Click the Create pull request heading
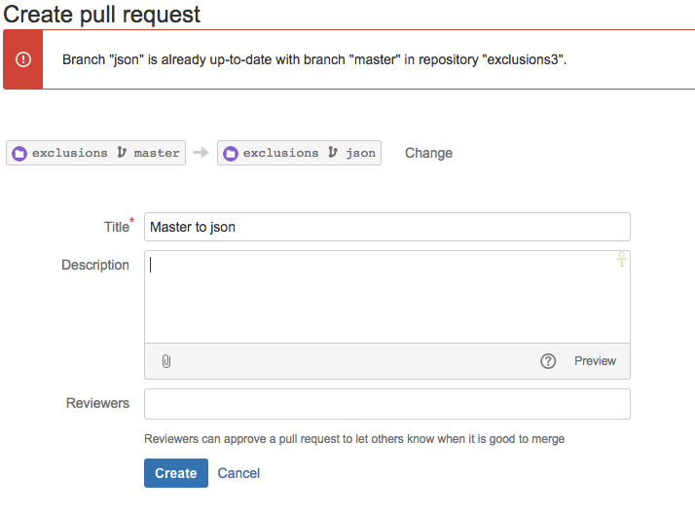The image size is (695, 514). coord(102,15)
